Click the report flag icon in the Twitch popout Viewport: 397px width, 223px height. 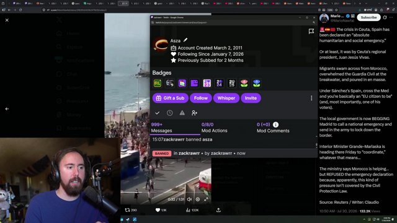coord(311,31)
